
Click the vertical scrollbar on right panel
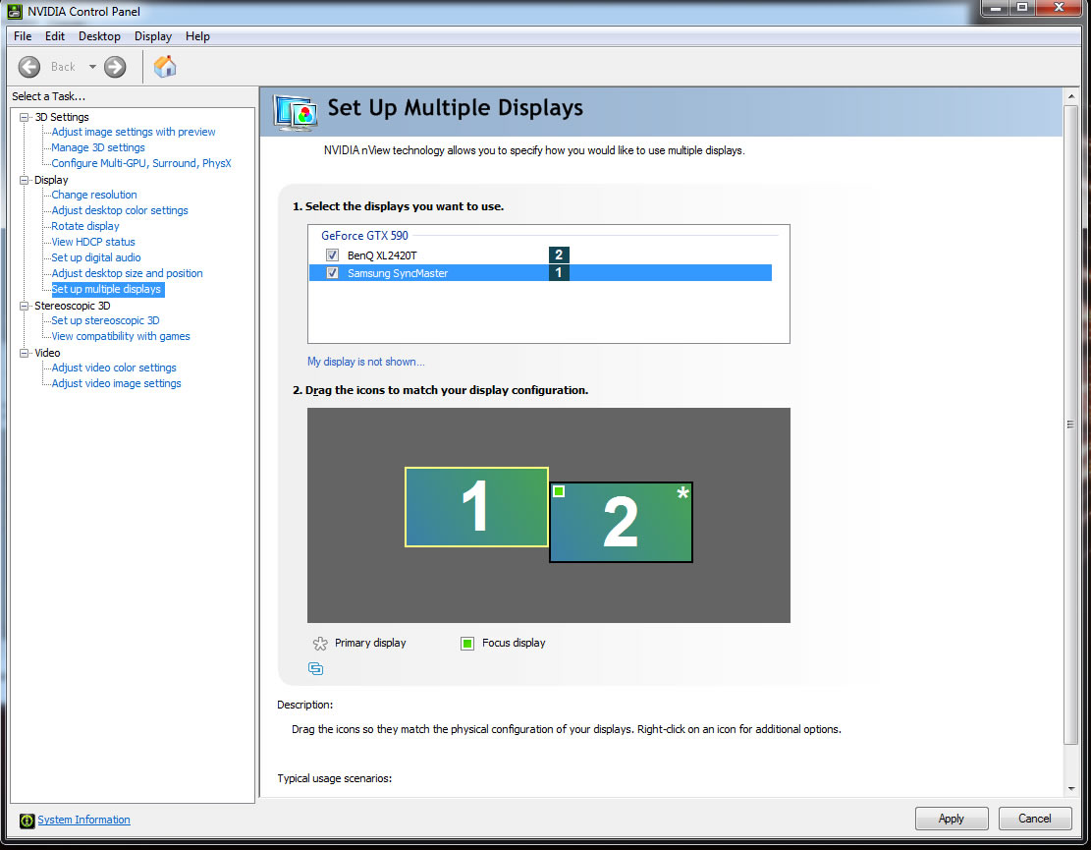[x=1070, y=424]
